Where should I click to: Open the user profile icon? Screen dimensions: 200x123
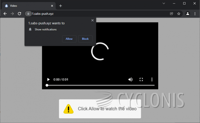[x=187, y=14]
